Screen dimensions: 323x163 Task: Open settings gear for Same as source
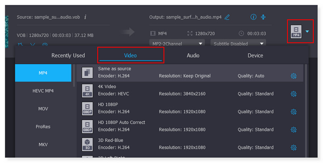(294, 76)
